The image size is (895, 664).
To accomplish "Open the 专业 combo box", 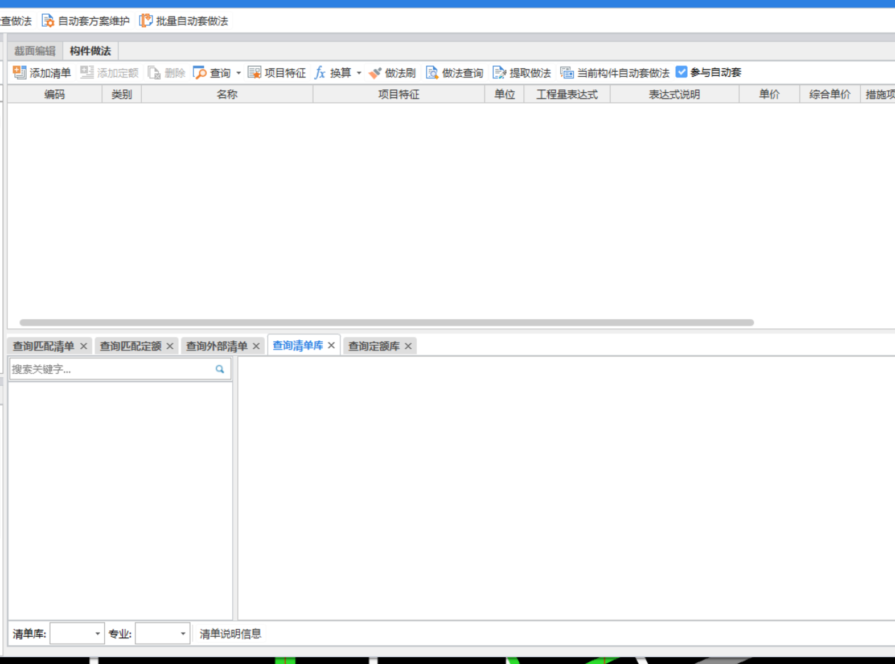I will (x=162, y=633).
